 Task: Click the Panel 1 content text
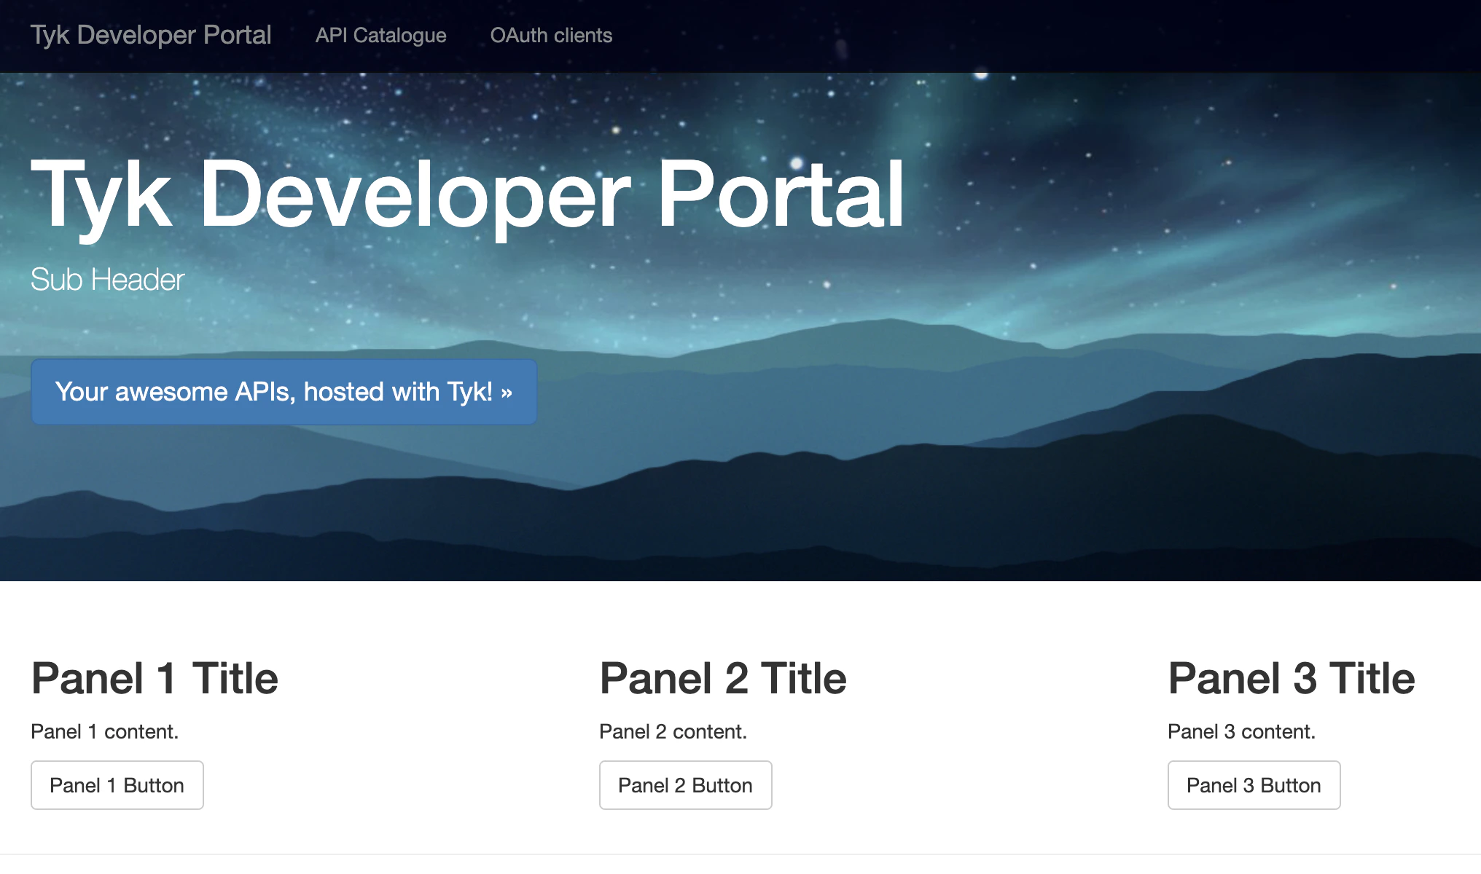(x=104, y=731)
